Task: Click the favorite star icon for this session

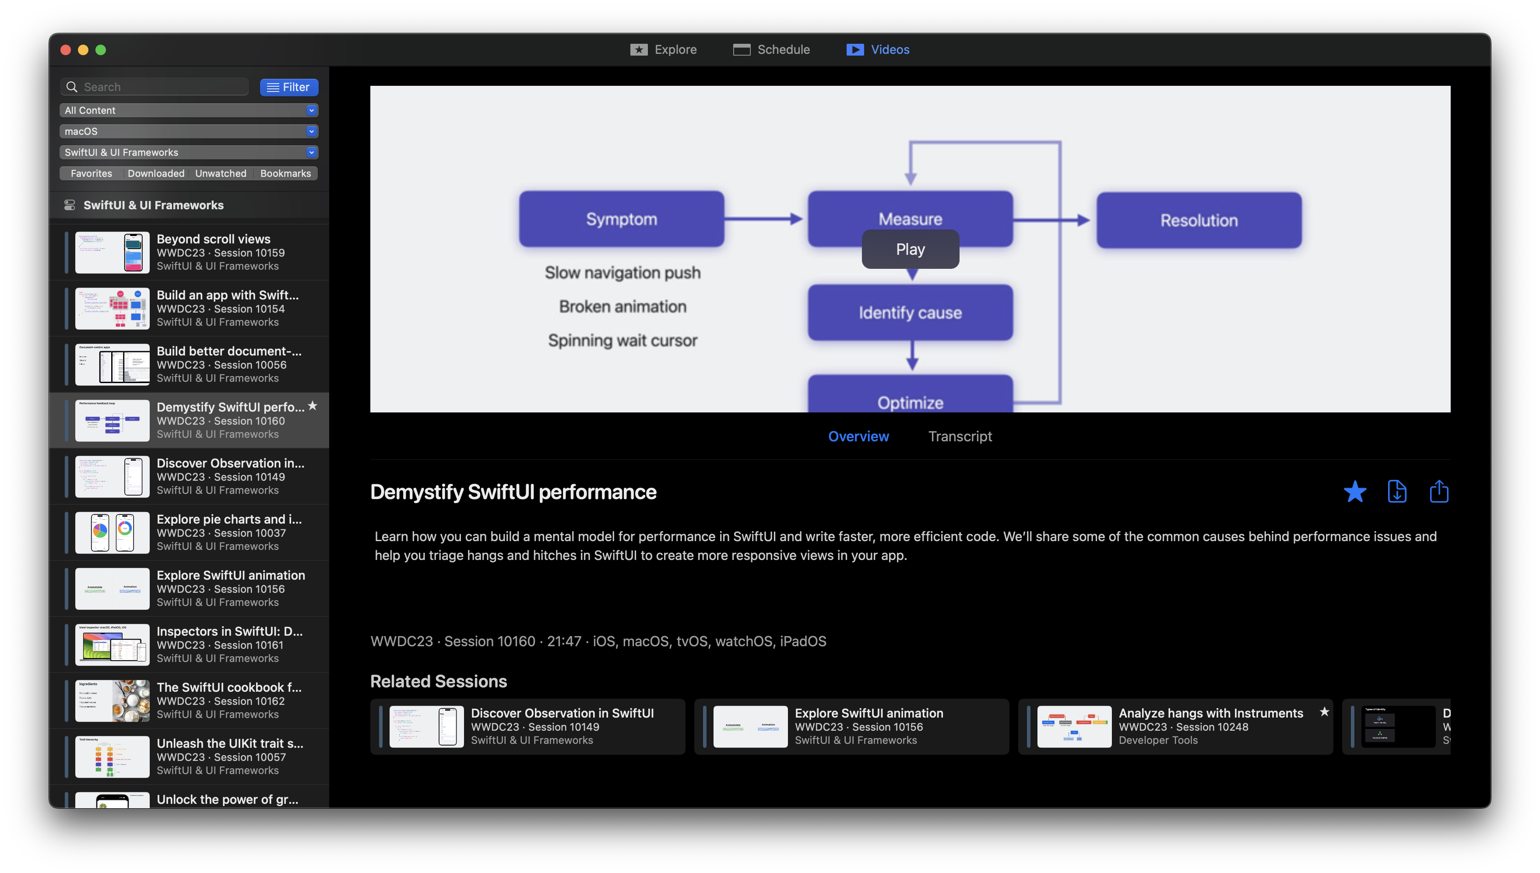Action: pyautogui.click(x=1354, y=492)
